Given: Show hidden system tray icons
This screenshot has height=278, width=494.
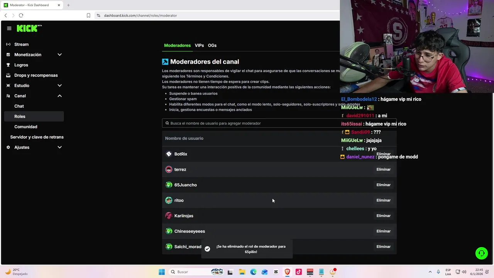Looking at the screenshot, I should [430, 272].
